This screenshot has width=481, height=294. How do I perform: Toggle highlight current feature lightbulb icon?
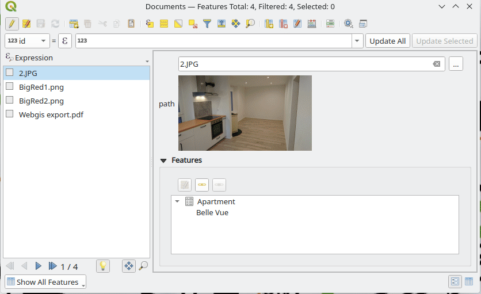pyautogui.click(x=102, y=266)
